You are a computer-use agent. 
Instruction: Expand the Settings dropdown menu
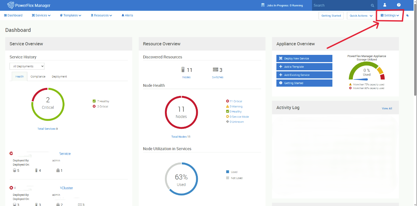click(390, 15)
